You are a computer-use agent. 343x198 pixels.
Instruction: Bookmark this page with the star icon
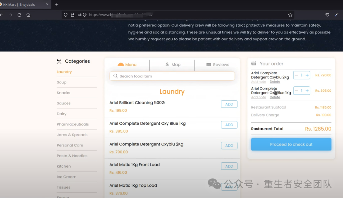point(290,15)
